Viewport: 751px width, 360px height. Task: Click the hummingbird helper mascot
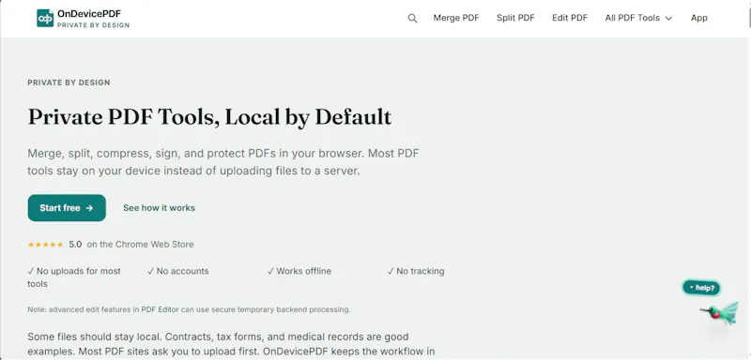tap(720, 314)
